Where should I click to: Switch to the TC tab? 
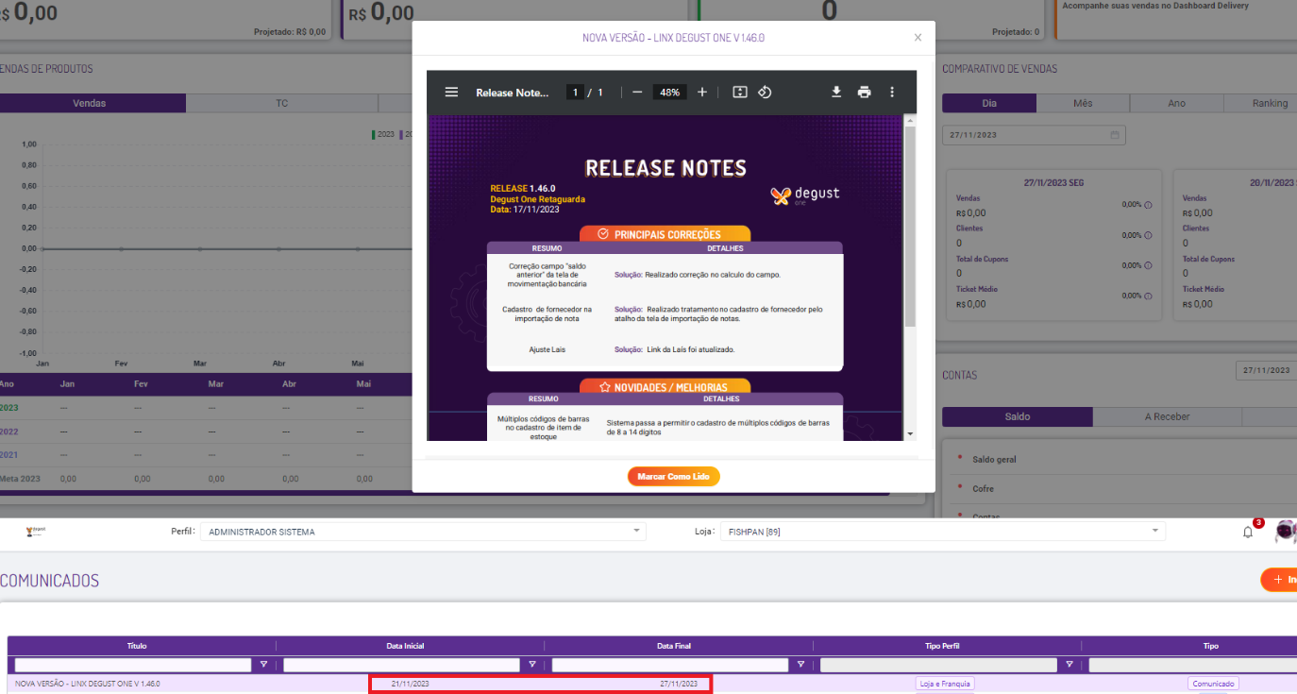(x=282, y=103)
